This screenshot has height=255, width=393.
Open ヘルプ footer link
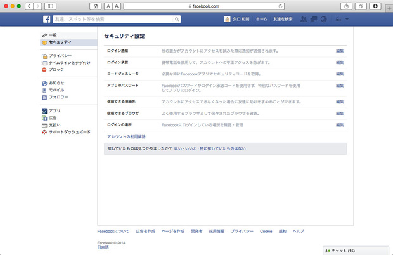pos(299,231)
